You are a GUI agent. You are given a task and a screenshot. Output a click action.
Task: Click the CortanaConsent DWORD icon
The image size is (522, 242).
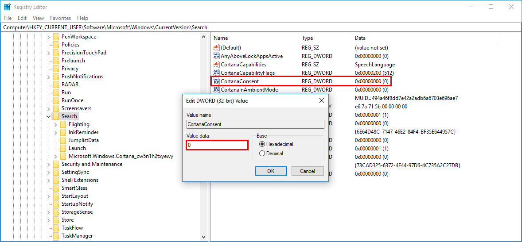pos(216,81)
